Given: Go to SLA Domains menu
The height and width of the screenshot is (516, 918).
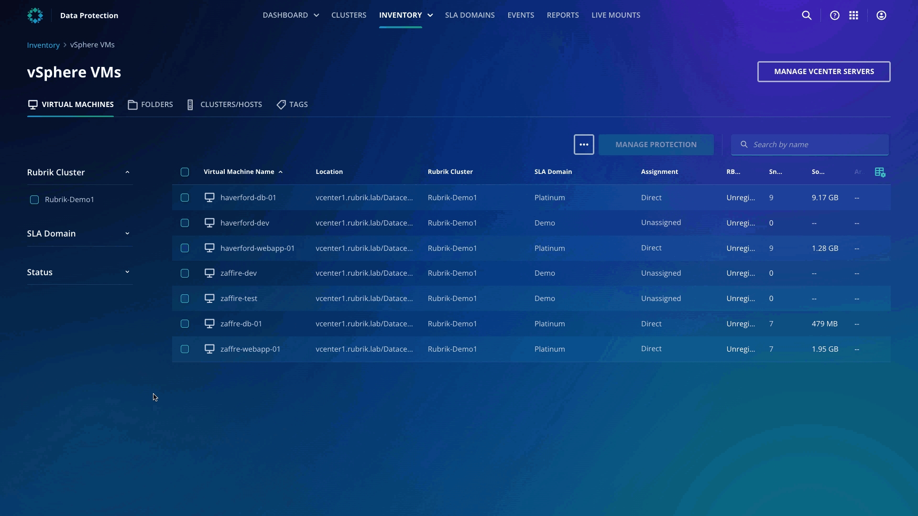Looking at the screenshot, I should point(470,15).
